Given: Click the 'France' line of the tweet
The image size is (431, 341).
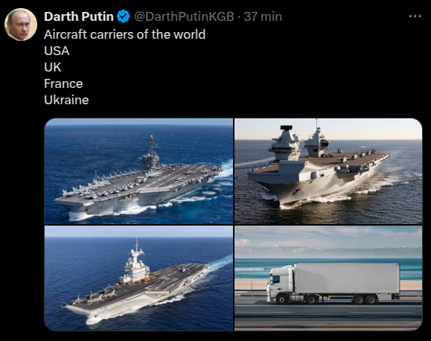Looking at the screenshot, I should [x=63, y=83].
